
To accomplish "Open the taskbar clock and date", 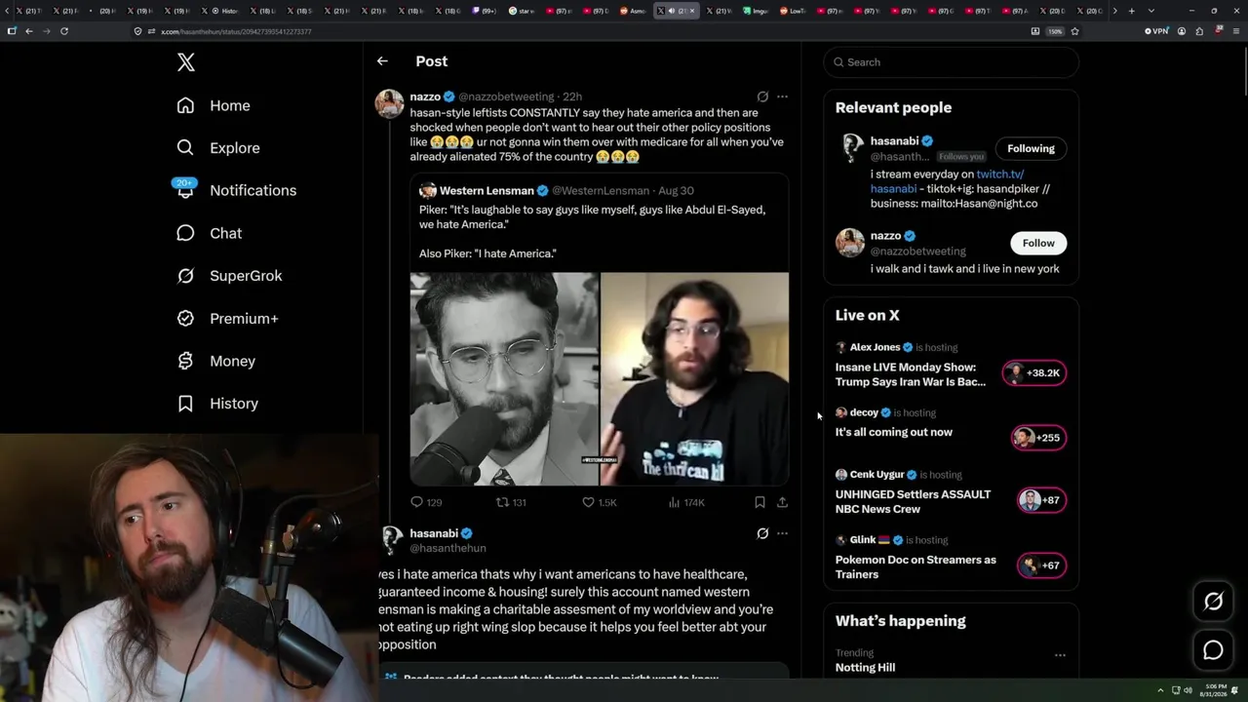I will (1213, 690).
